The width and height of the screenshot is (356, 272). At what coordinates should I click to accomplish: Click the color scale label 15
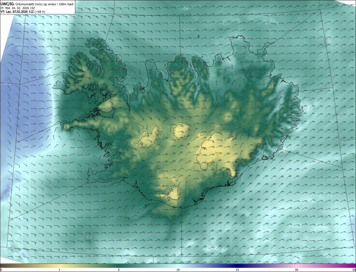pos(237,270)
